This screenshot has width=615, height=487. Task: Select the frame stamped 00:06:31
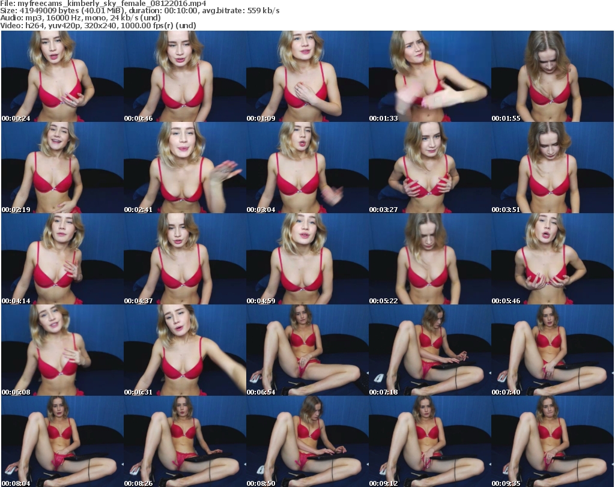(185, 351)
